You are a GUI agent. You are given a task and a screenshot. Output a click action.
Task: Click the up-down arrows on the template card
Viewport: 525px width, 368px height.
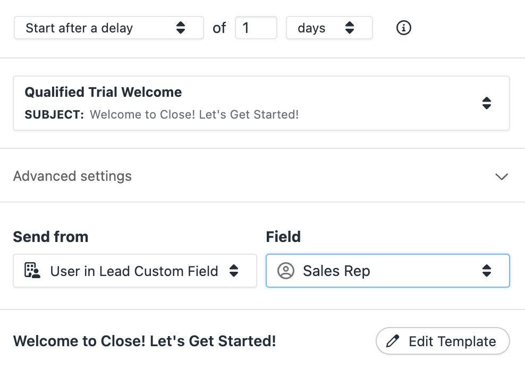(487, 103)
